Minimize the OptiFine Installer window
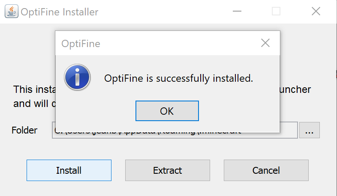The image size is (337, 196). [236, 12]
